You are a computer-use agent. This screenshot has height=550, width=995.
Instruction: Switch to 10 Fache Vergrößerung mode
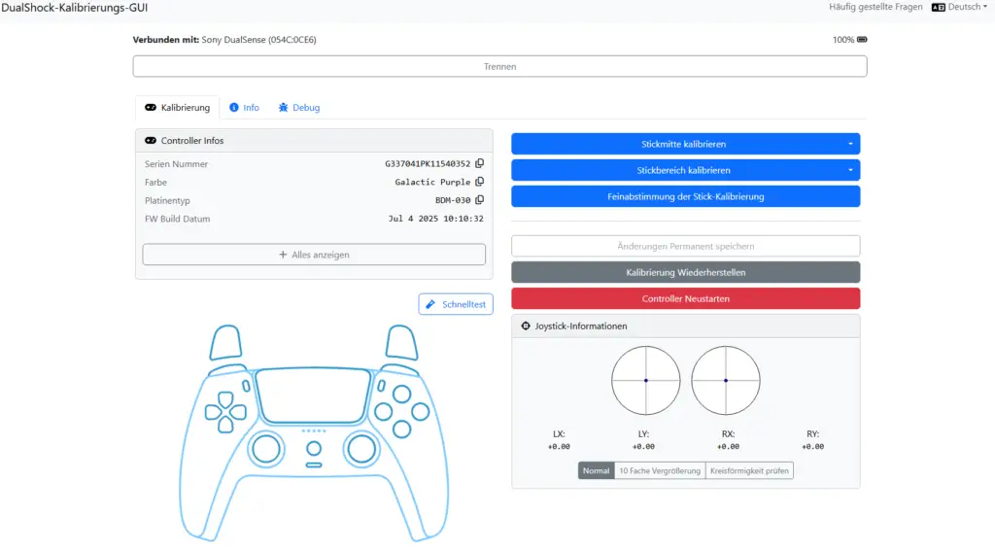tap(659, 470)
